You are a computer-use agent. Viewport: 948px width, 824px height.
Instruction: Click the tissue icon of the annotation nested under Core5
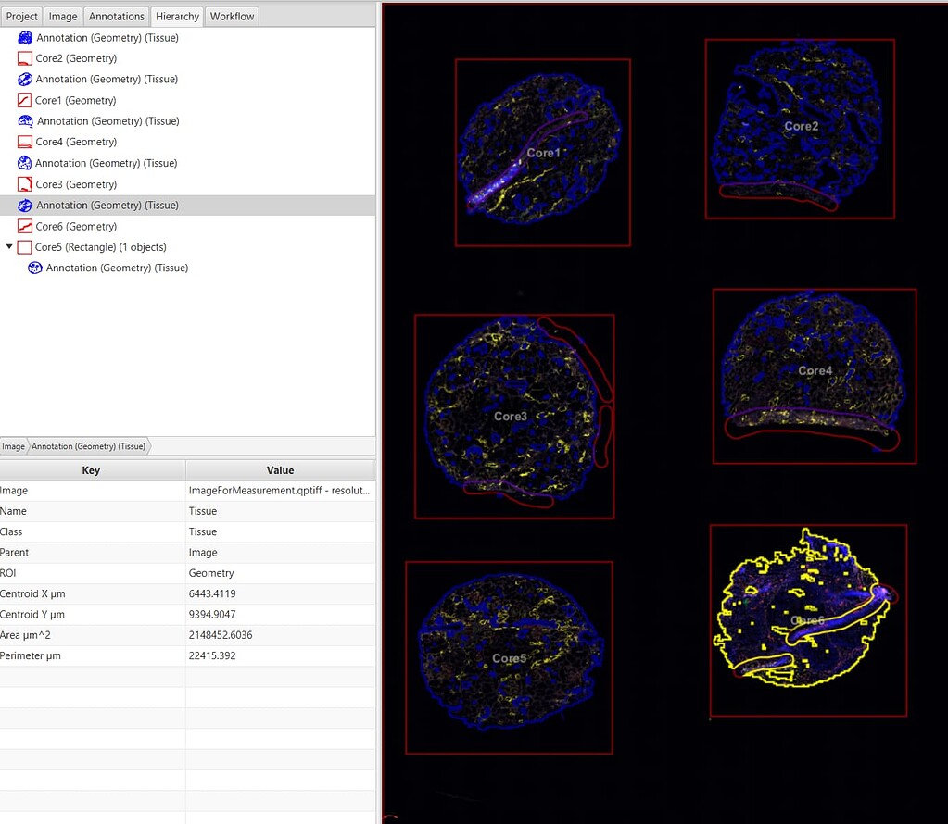34,268
